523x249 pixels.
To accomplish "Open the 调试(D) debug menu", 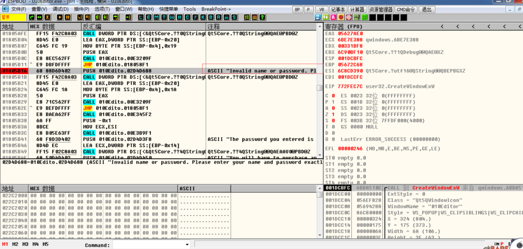I will [x=60, y=9].
